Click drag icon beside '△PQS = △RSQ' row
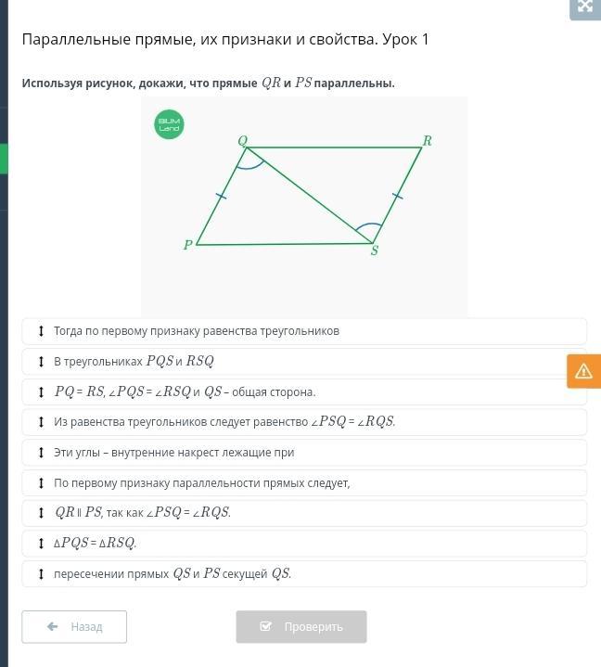The height and width of the screenshot is (667, 601). (41, 544)
